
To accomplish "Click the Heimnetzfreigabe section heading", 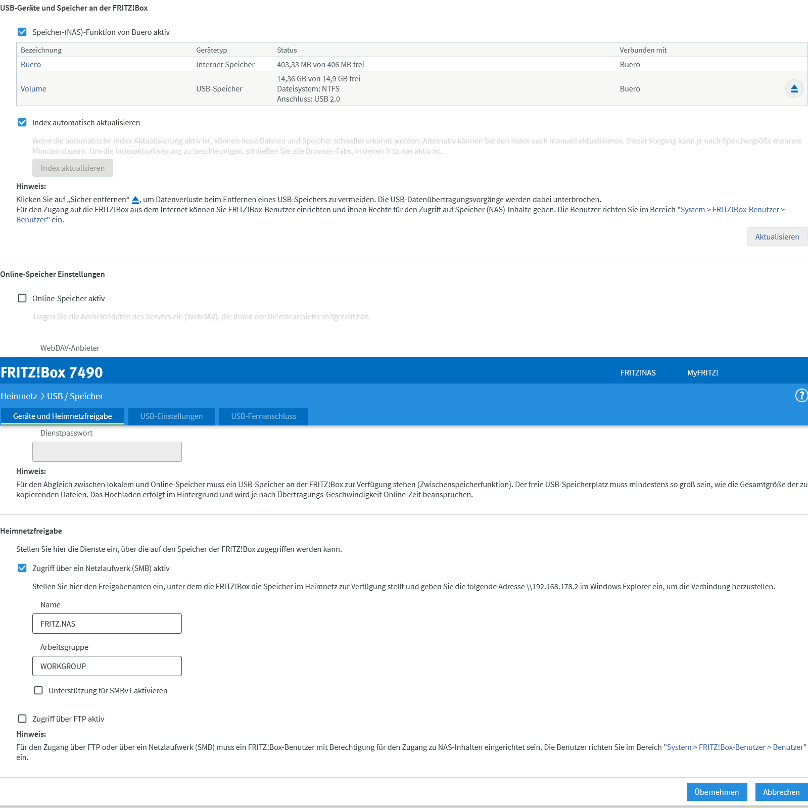I will pos(31,531).
